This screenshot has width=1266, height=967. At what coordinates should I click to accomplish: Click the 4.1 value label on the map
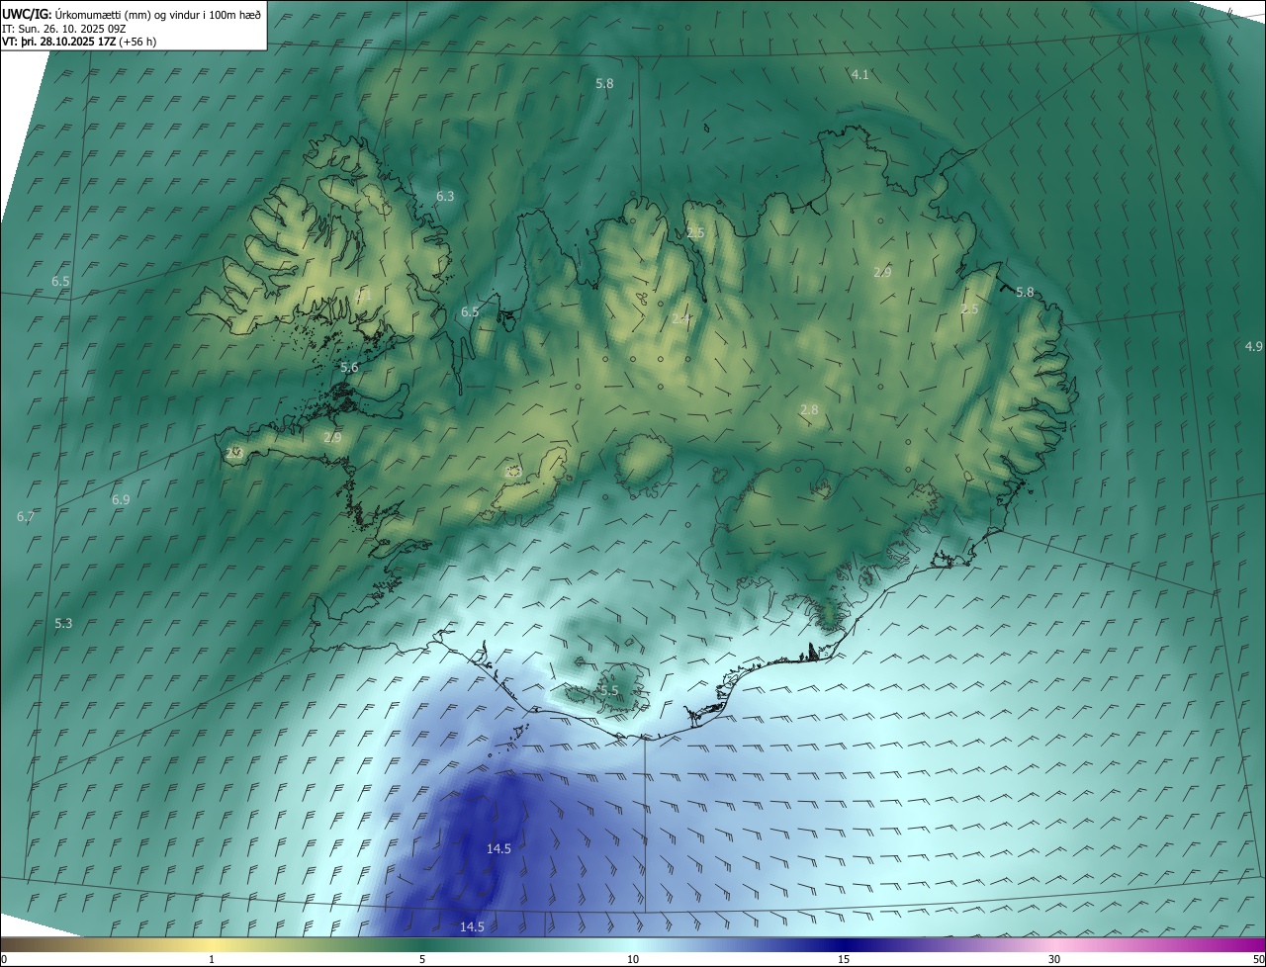860,75
